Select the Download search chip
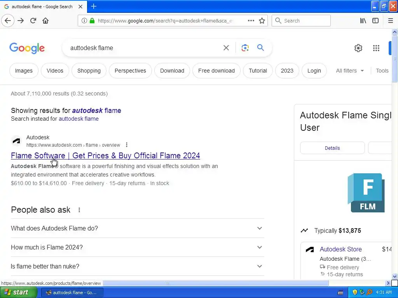 pos(172,71)
